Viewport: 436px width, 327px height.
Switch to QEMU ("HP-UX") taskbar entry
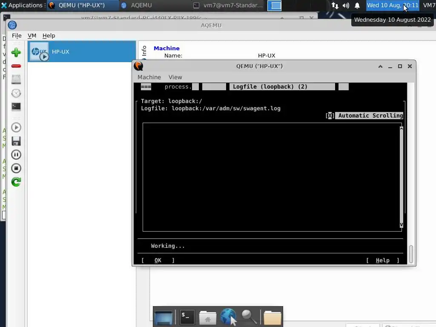tap(83, 5)
